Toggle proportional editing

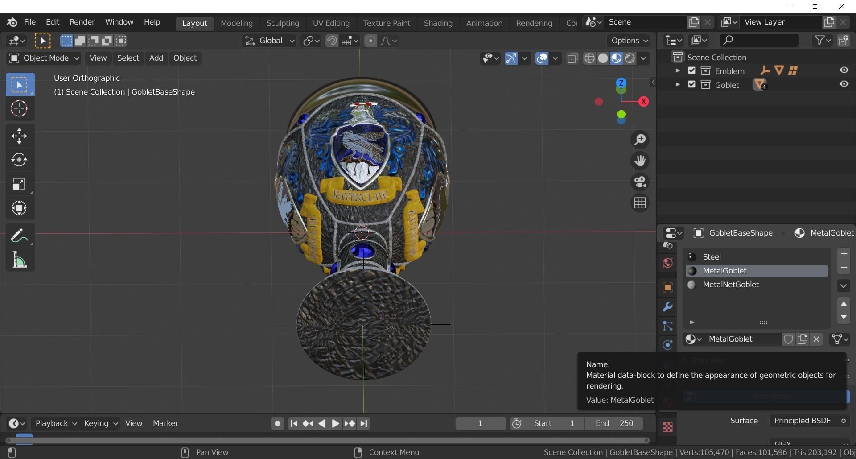370,41
